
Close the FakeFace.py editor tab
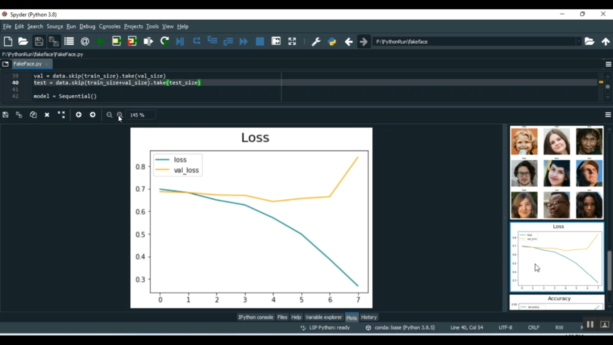[x=47, y=64]
